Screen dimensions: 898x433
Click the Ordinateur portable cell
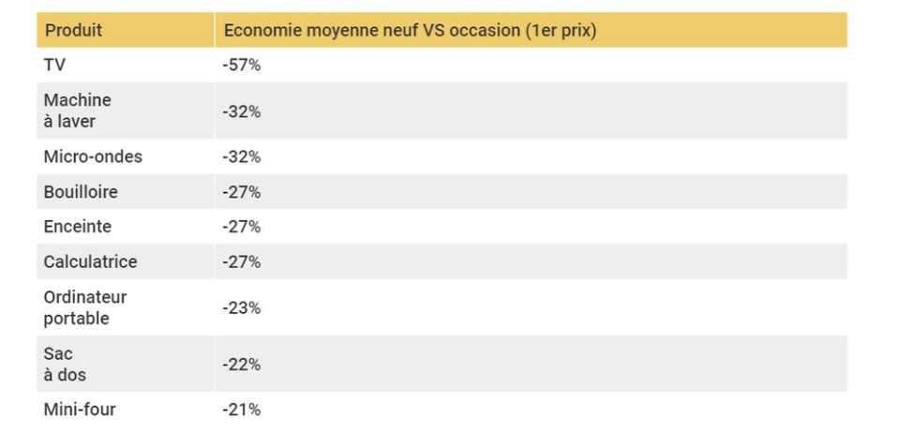[84, 307]
